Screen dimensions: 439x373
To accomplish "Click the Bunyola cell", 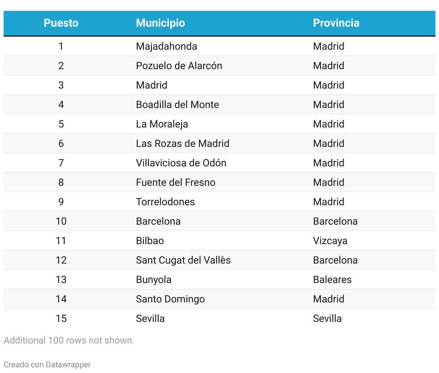I will pyautogui.click(x=154, y=279).
